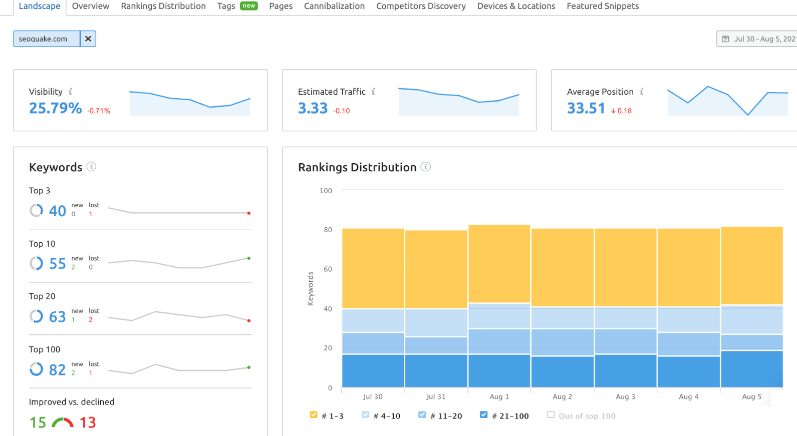Screen dimensions: 797x436
Task: Open the Competitors Discovery tab
Action: 421,6
